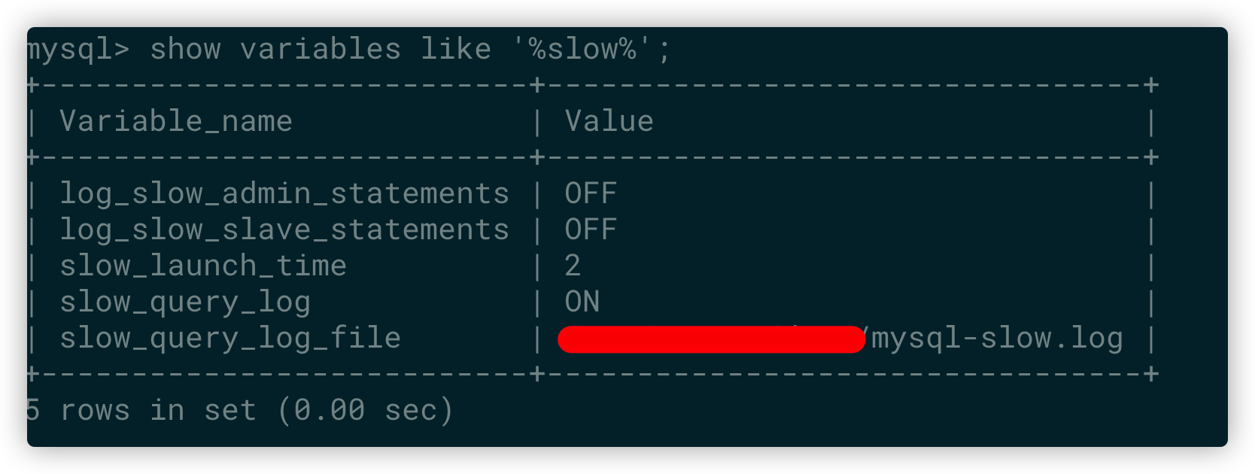Screen dimensions: 1255x474
Task: Select the slow_query_log variable name
Action: click(x=185, y=302)
